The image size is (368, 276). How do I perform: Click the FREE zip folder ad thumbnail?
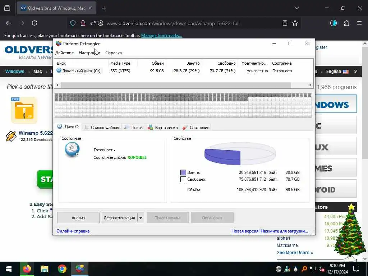point(24,110)
